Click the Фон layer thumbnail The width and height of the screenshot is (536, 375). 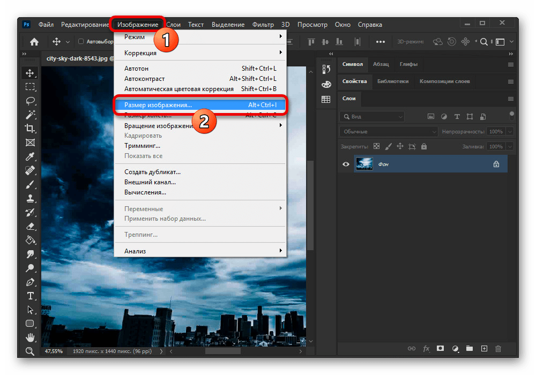tap(364, 164)
